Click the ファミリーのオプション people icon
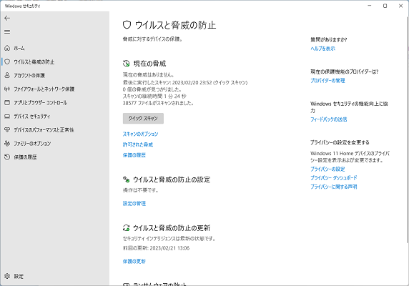Image resolution: width=409 pixels, height=286 pixels. tap(7, 144)
